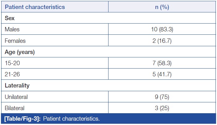Select the "Unilateral" row label
Viewport: 217px width, 125px height.
point(16,97)
